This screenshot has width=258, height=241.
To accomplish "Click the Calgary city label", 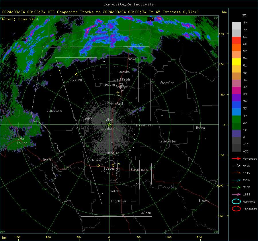I will point(112,168).
